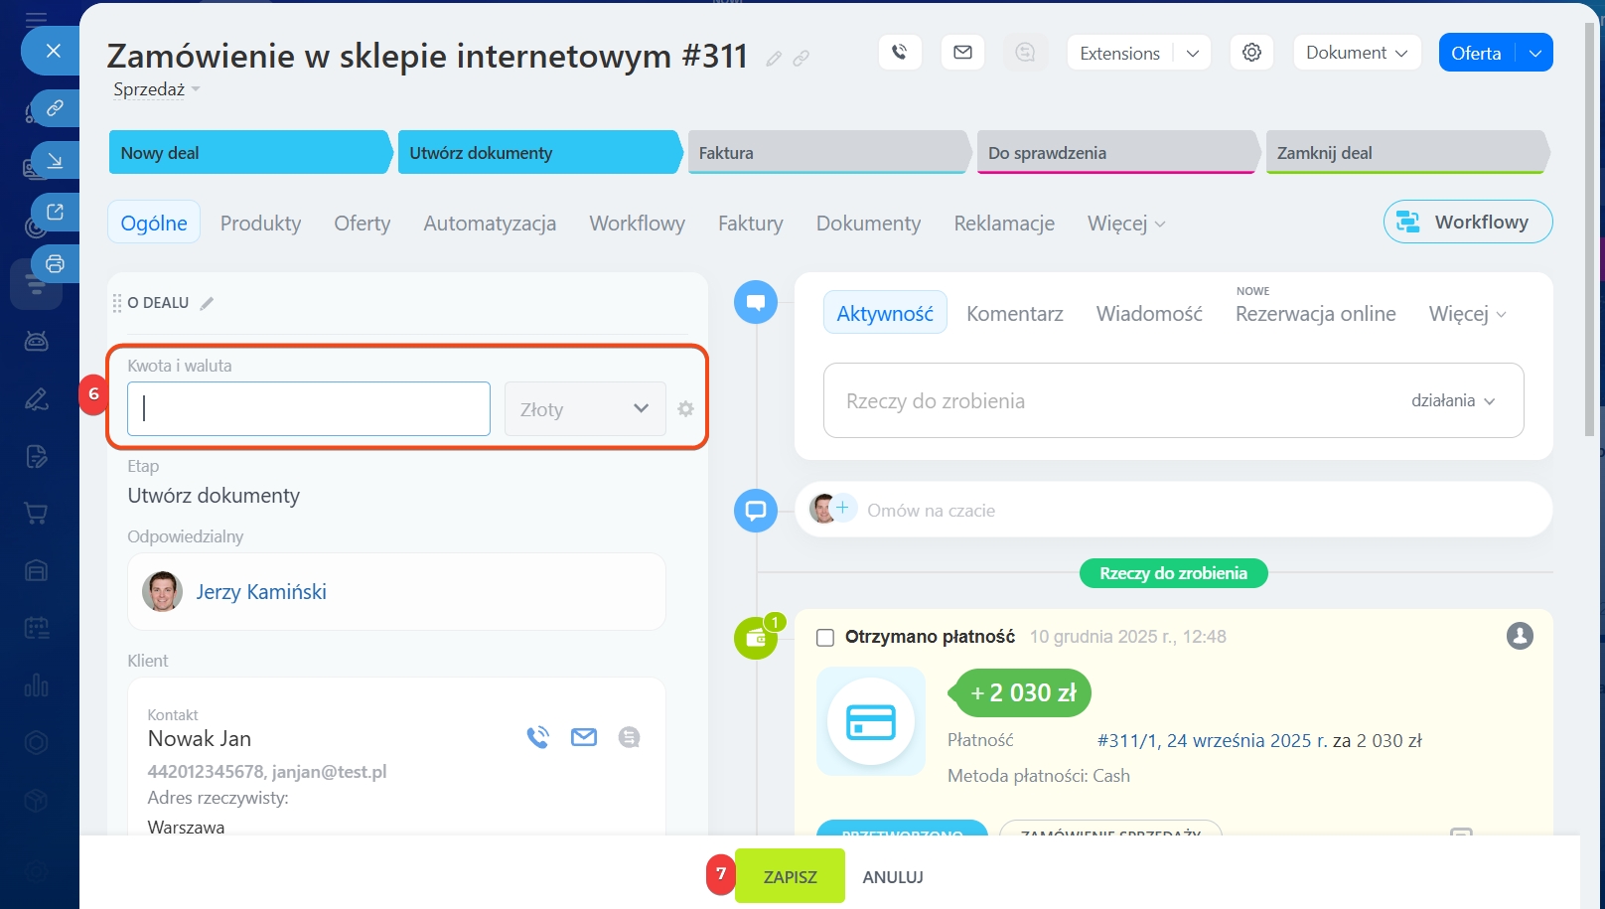
Task: Switch to the Produkty tab
Action: tap(260, 224)
